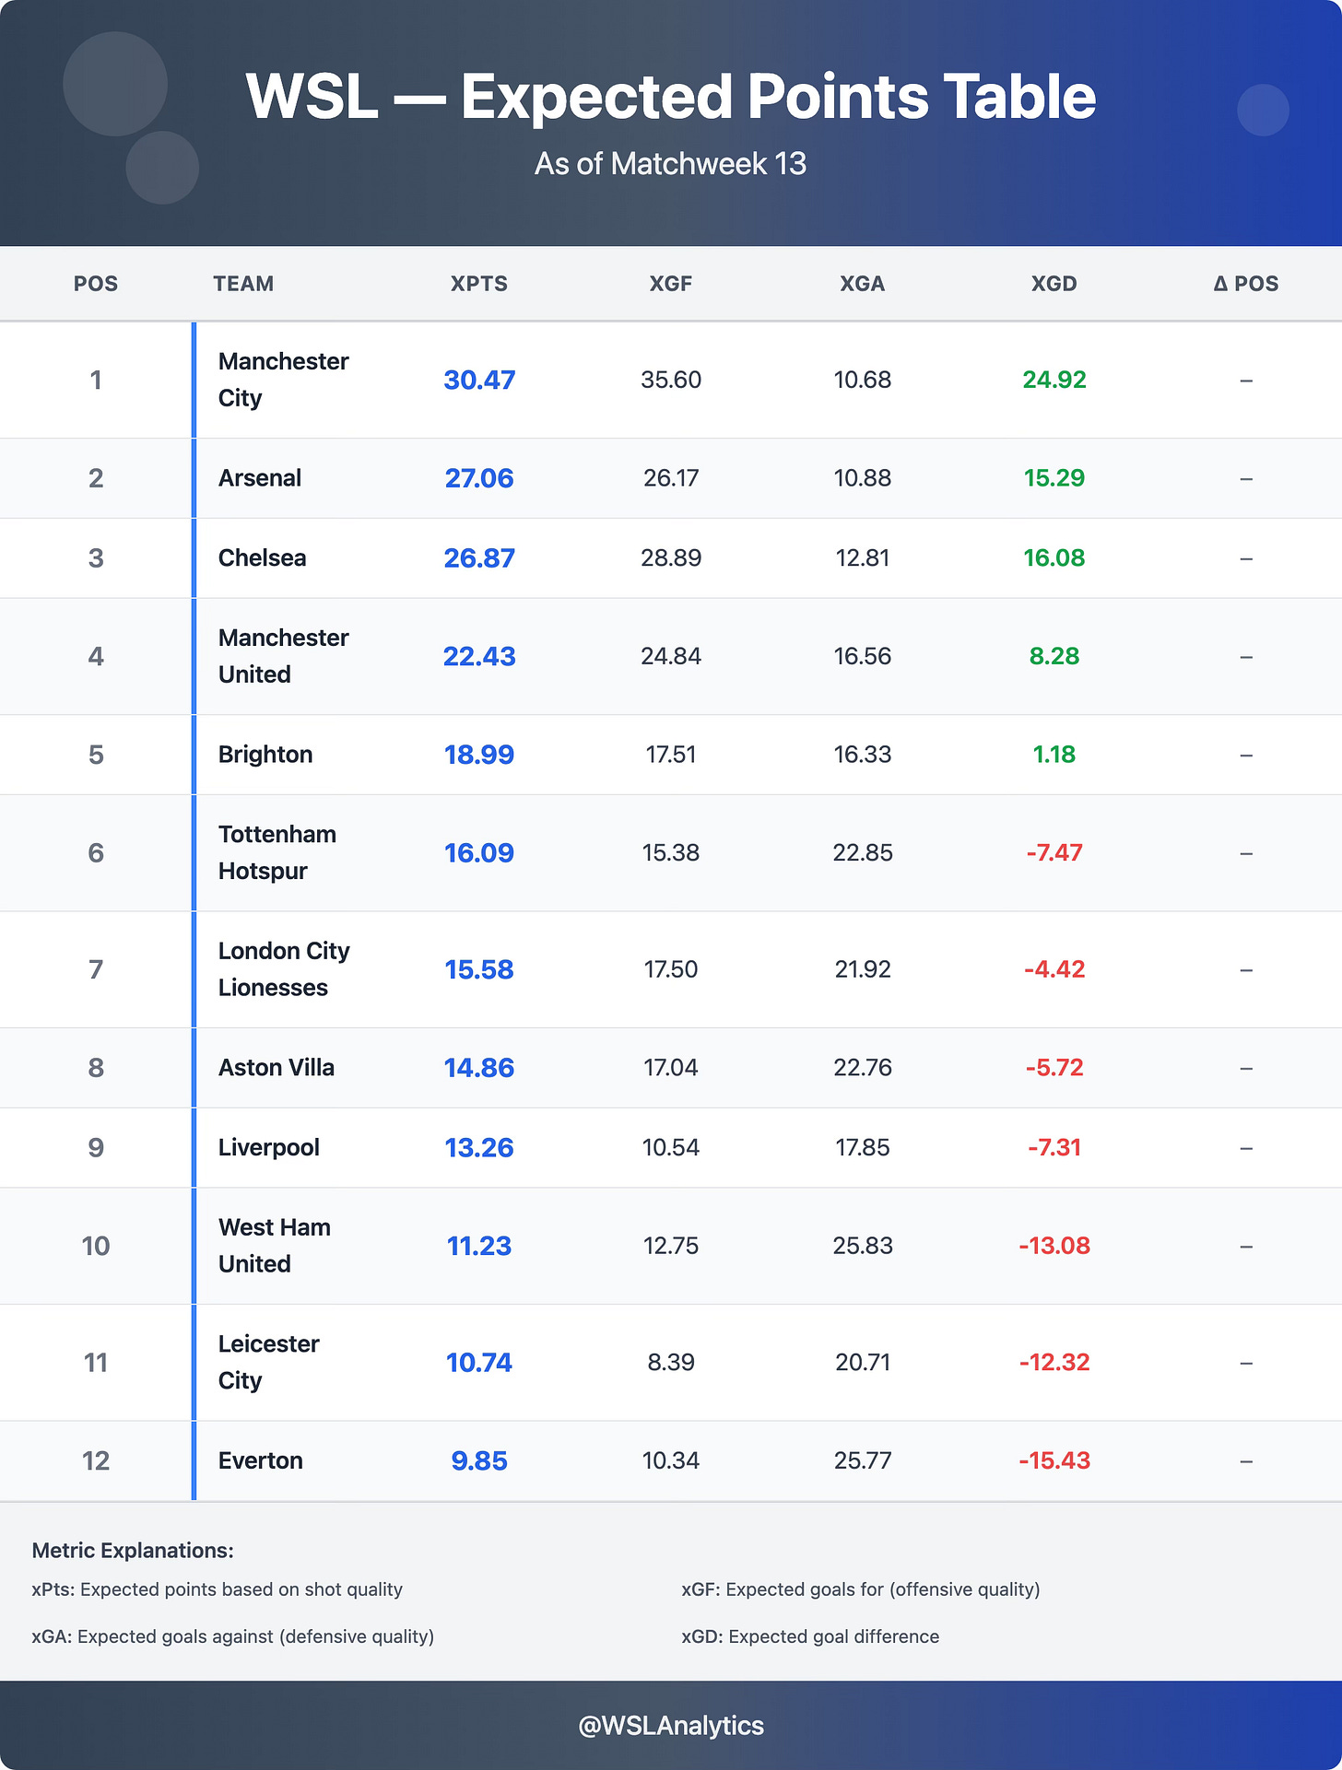Click the xGD value -13.08
This screenshot has height=1770, width=1342.
tap(1054, 1246)
